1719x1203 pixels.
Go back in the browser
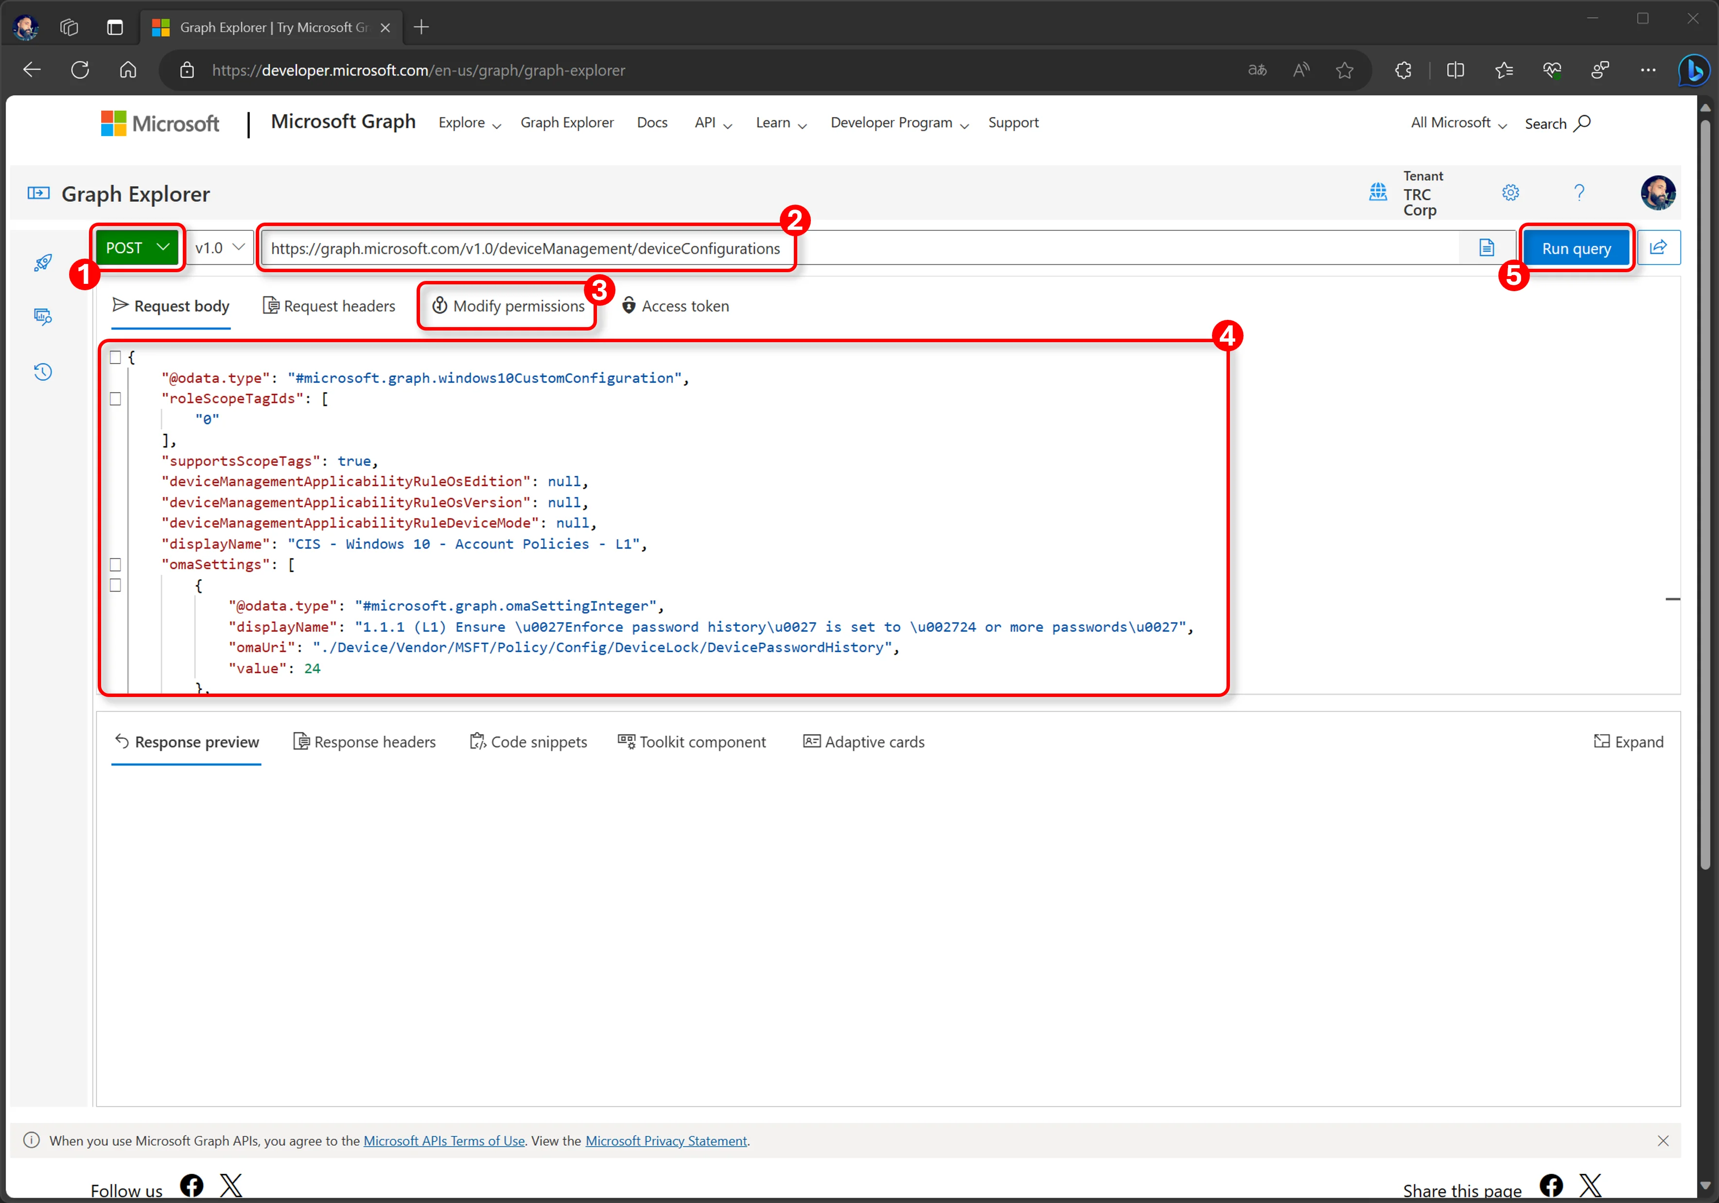point(32,70)
